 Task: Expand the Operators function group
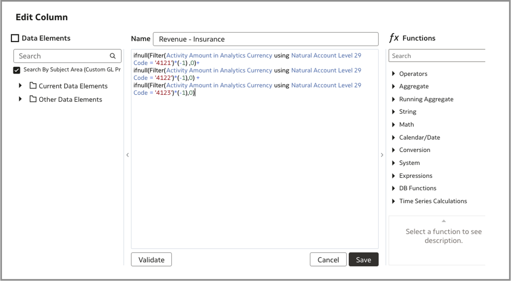tap(393, 74)
